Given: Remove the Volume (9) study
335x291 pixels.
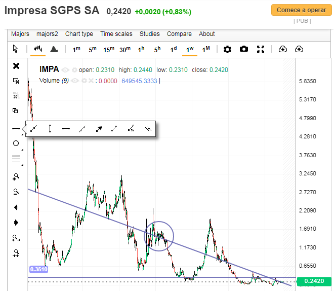Looking at the screenshot, I should pyautogui.click(x=91, y=81).
